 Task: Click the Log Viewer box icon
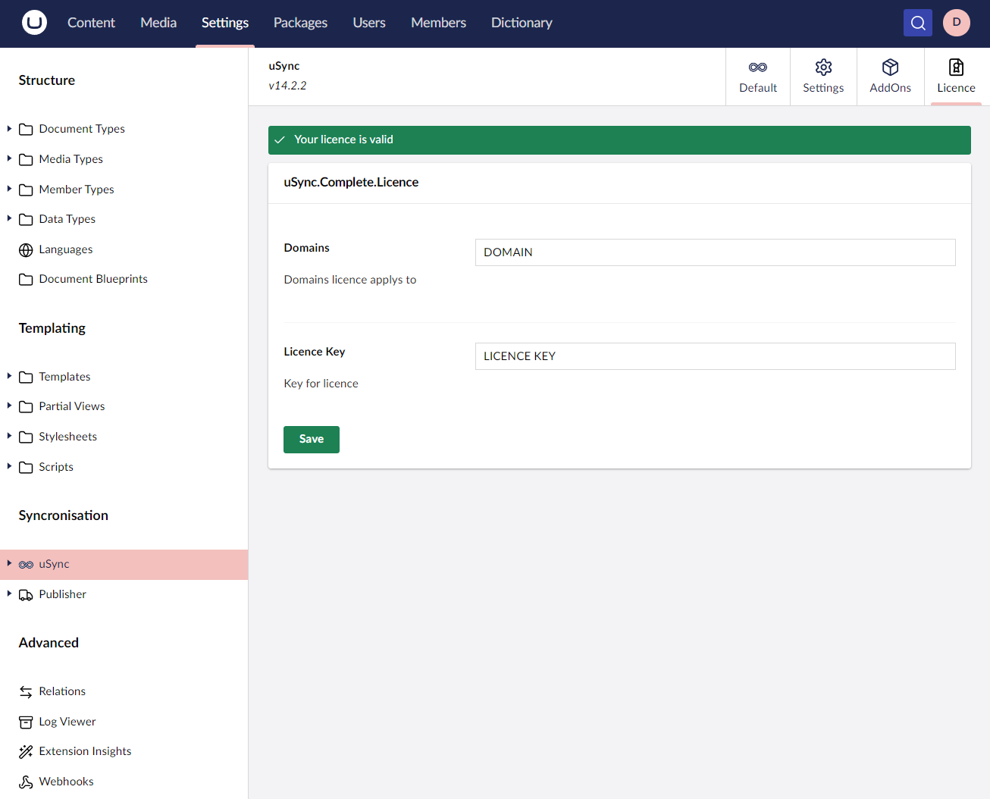pos(26,722)
